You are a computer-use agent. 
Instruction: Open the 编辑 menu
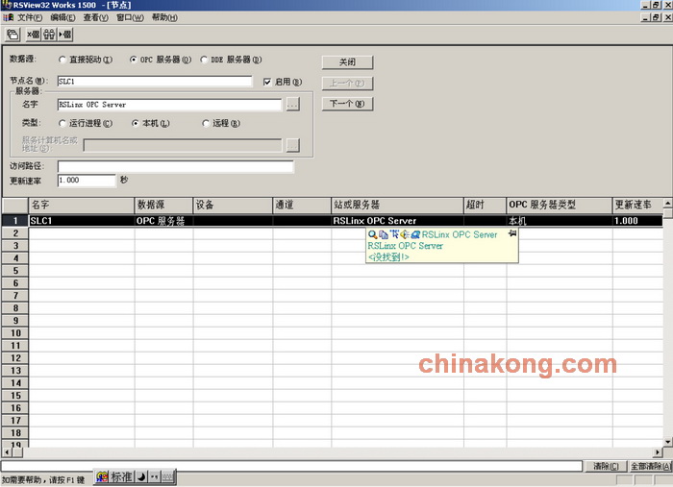tap(62, 17)
